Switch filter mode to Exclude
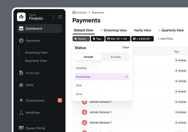 pyautogui.click(x=115, y=57)
